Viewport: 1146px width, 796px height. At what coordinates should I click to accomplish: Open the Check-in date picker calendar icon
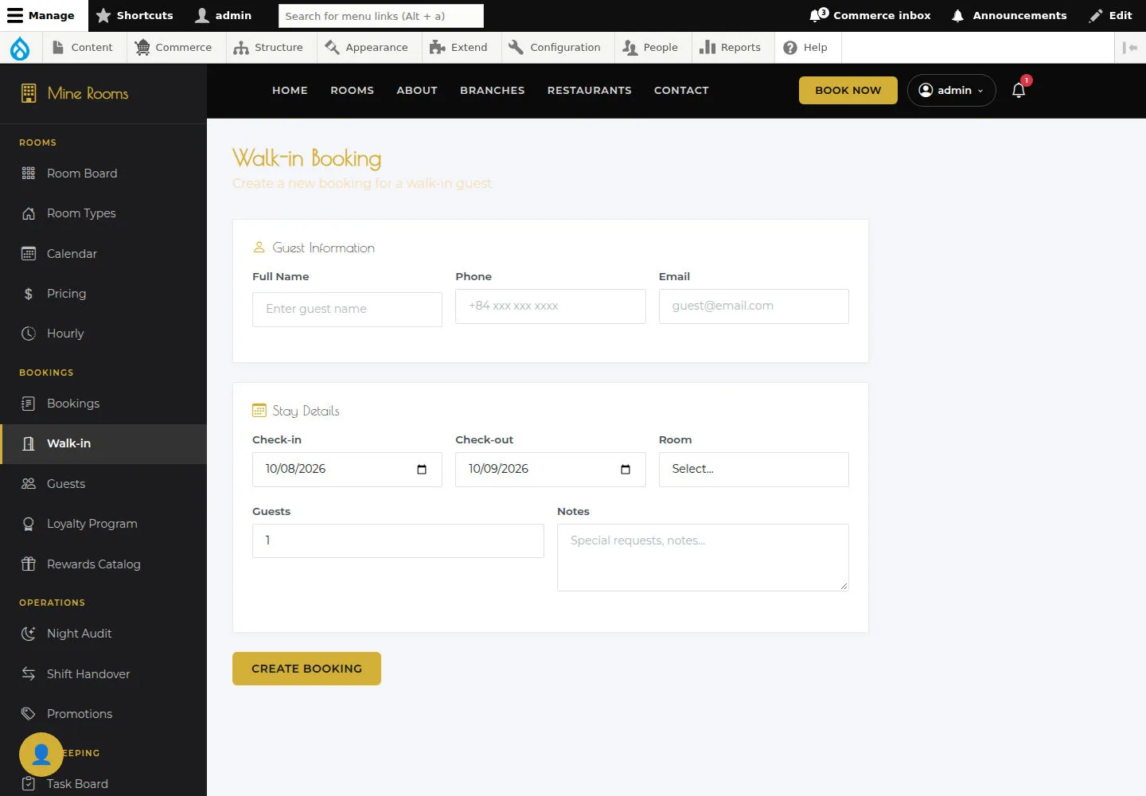tap(422, 470)
